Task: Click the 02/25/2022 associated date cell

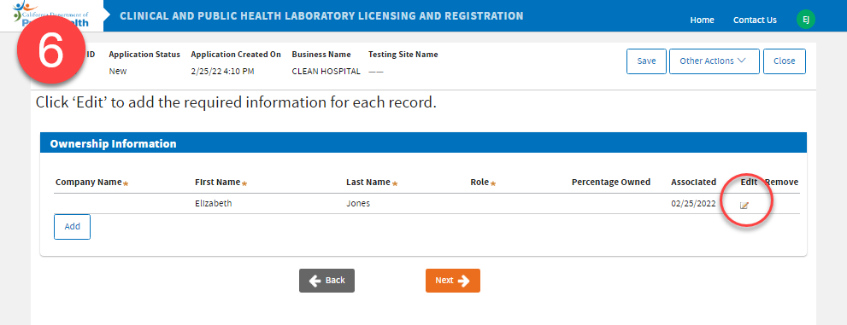Action: coord(694,204)
